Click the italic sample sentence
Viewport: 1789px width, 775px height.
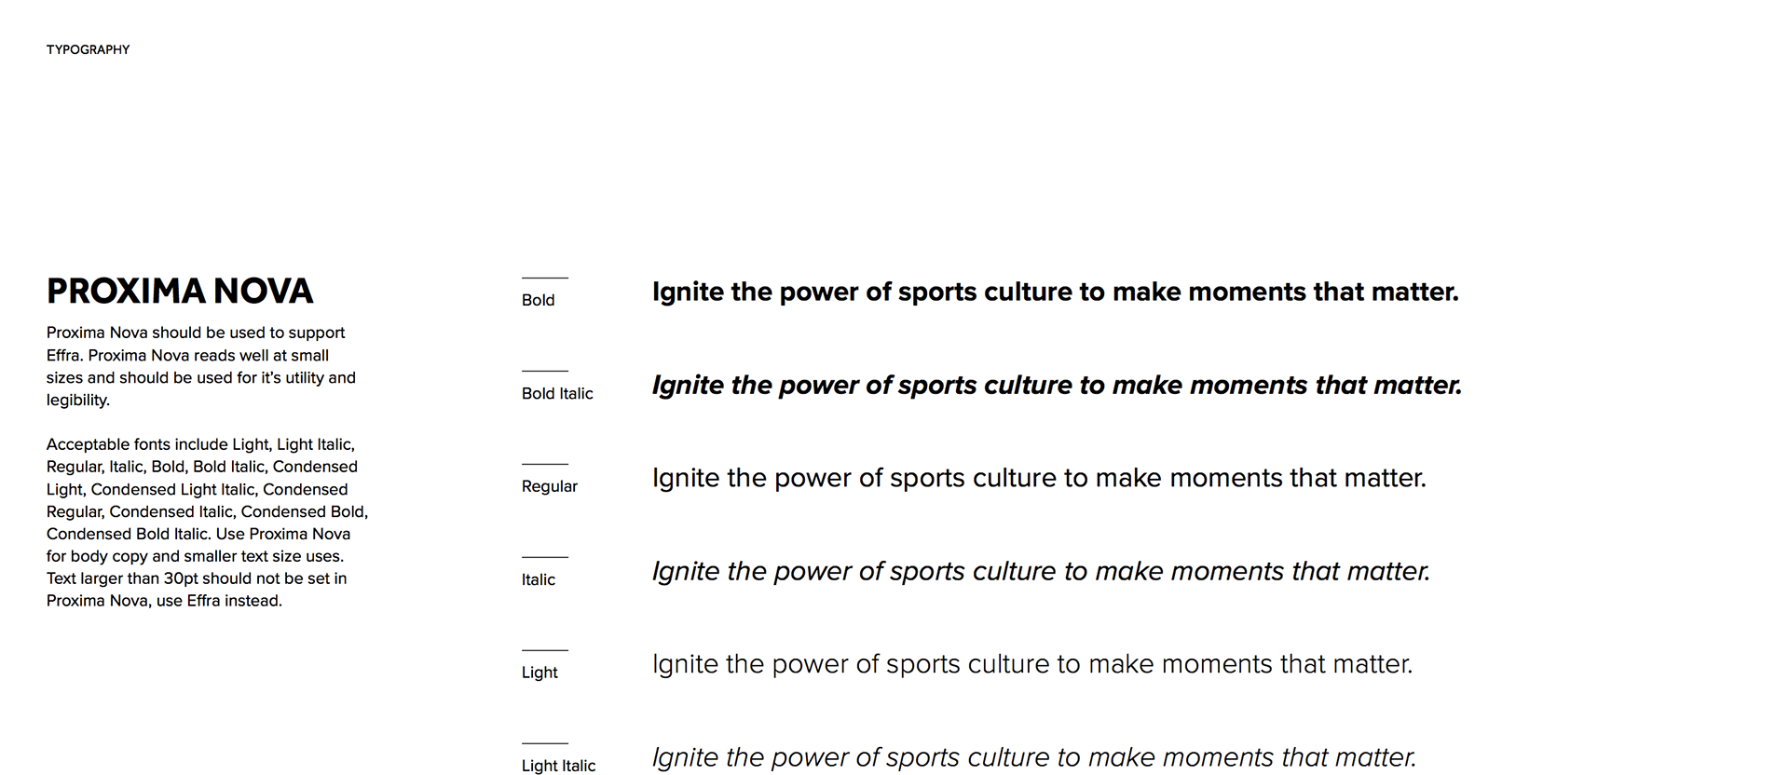pyautogui.click(x=1041, y=572)
